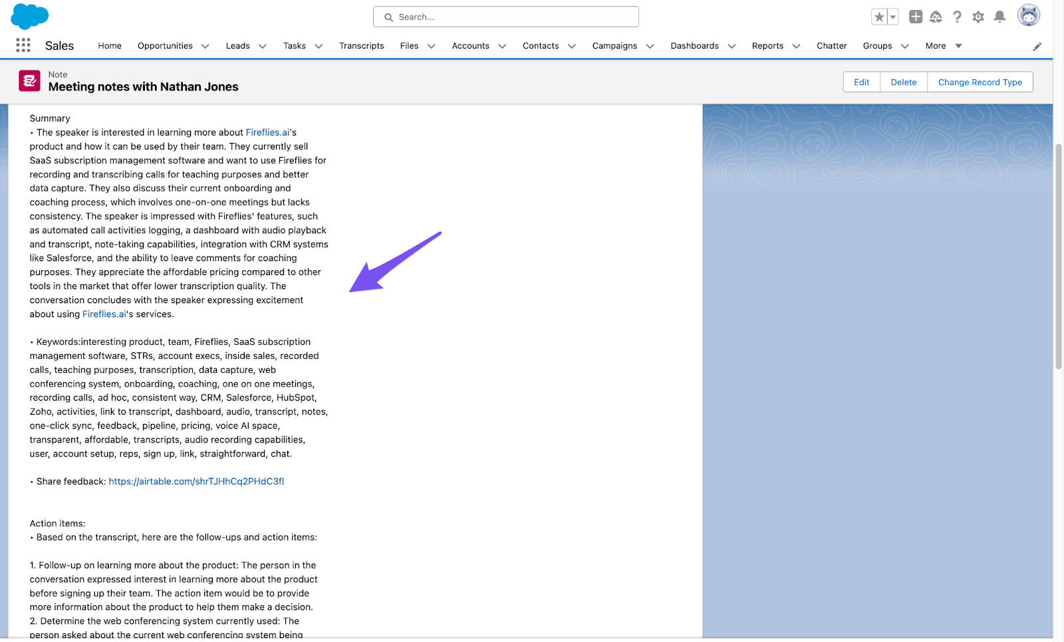The height and width of the screenshot is (642, 1064).
Task: Expand the Reports dropdown chevron
Action: (797, 47)
